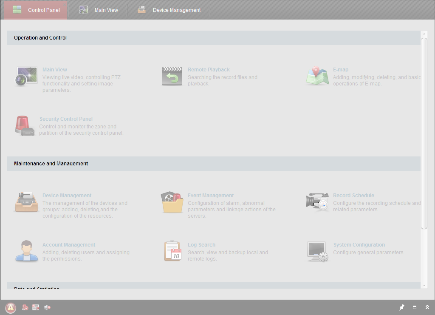Open the System Configuration monitor gear icon
Screen dimensions: 435x315
click(317, 251)
